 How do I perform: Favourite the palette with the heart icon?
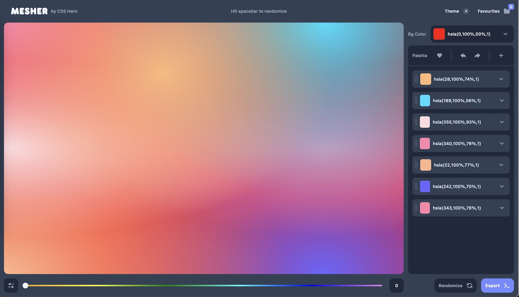pos(439,55)
